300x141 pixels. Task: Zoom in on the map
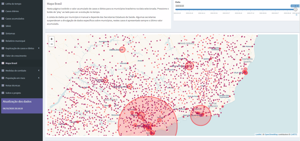(x=52, y=39)
